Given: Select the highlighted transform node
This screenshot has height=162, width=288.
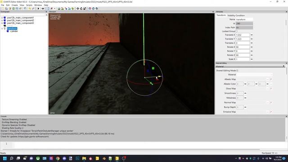Looking at the screenshot, I should (12, 28).
